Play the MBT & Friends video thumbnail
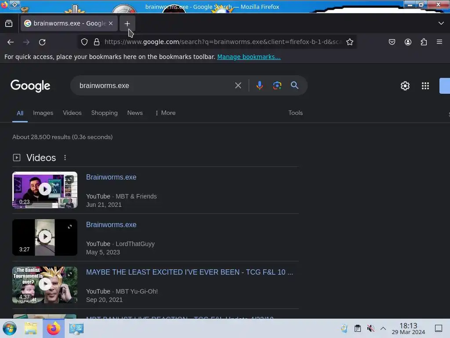Image resolution: width=450 pixels, height=338 pixels. click(45, 190)
